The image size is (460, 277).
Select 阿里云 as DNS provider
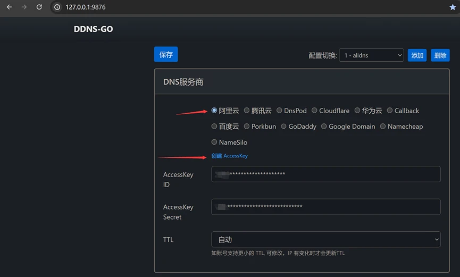[214, 111]
